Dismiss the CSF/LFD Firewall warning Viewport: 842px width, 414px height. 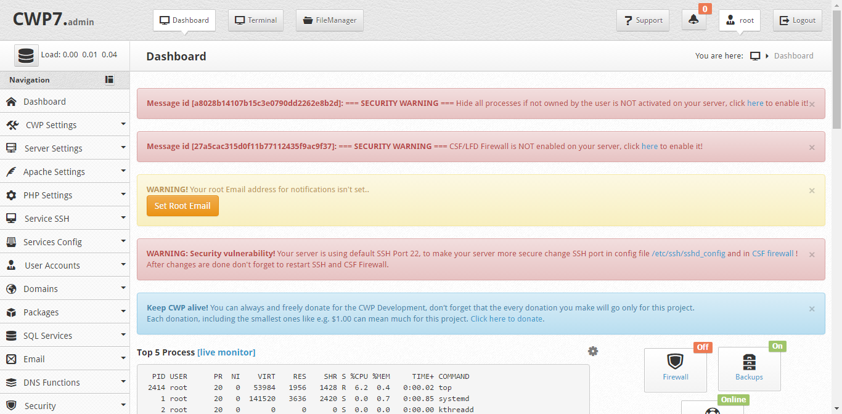[x=812, y=147]
